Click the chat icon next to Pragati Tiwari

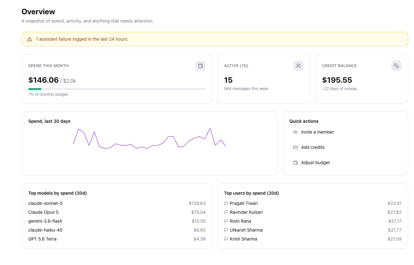(x=226, y=203)
